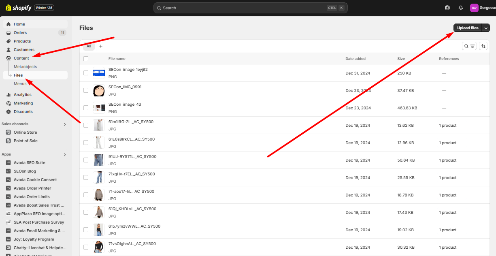Click the Avada Order Limits app icon

[9, 197]
